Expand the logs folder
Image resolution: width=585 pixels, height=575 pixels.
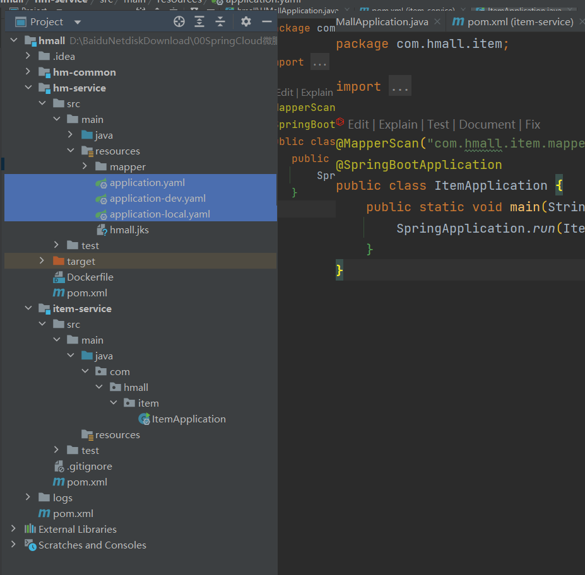pos(28,497)
